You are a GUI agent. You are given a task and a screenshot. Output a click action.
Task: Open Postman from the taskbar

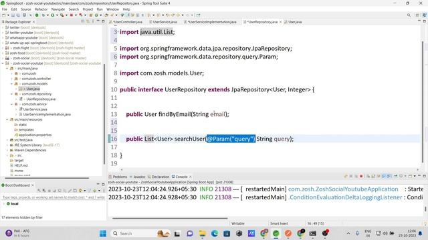[288, 233]
